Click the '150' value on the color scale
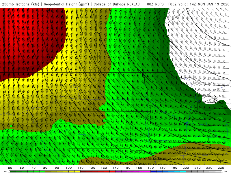This screenshot has height=173, width=231. click(x=127, y=168)
